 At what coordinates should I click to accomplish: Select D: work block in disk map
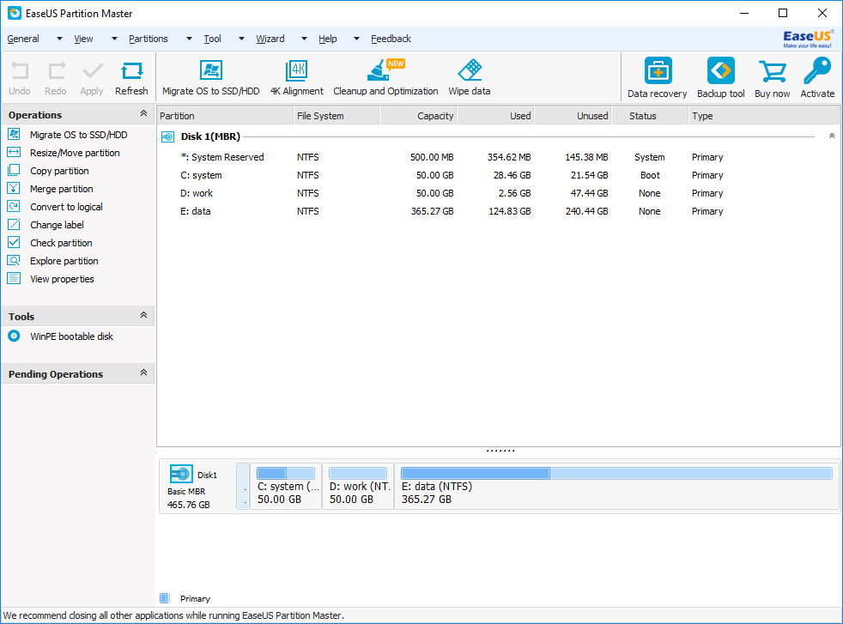[x=358, y=487]
